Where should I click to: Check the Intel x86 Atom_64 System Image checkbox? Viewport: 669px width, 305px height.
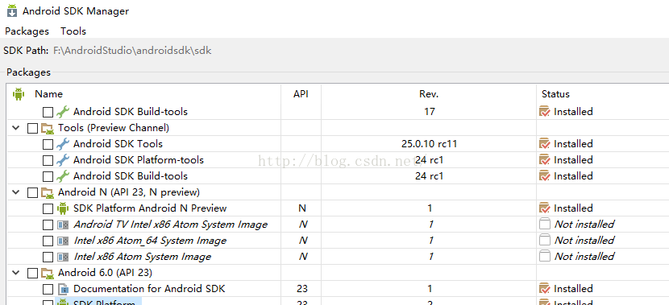pyautogui.click(x=48, y=241)
